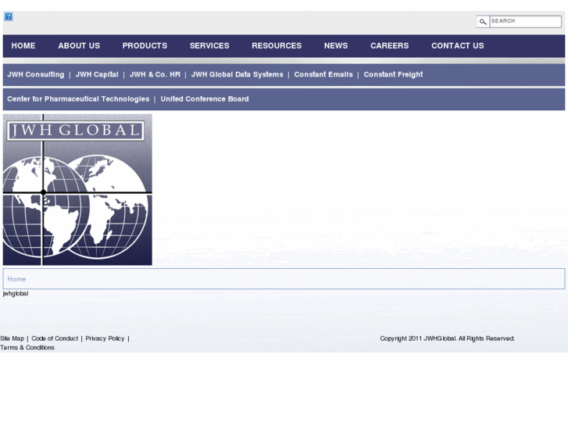Open Center for Pharmaceutical Technologies link
The height and width of the screenshot is (426, 568).
[x=78, y=99]
